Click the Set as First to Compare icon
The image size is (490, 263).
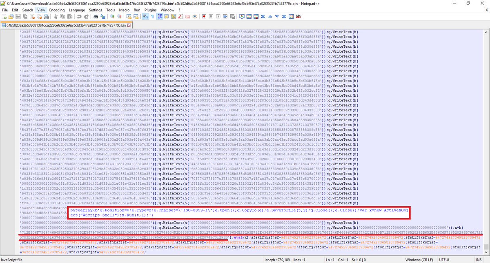(x=242, y=16)
